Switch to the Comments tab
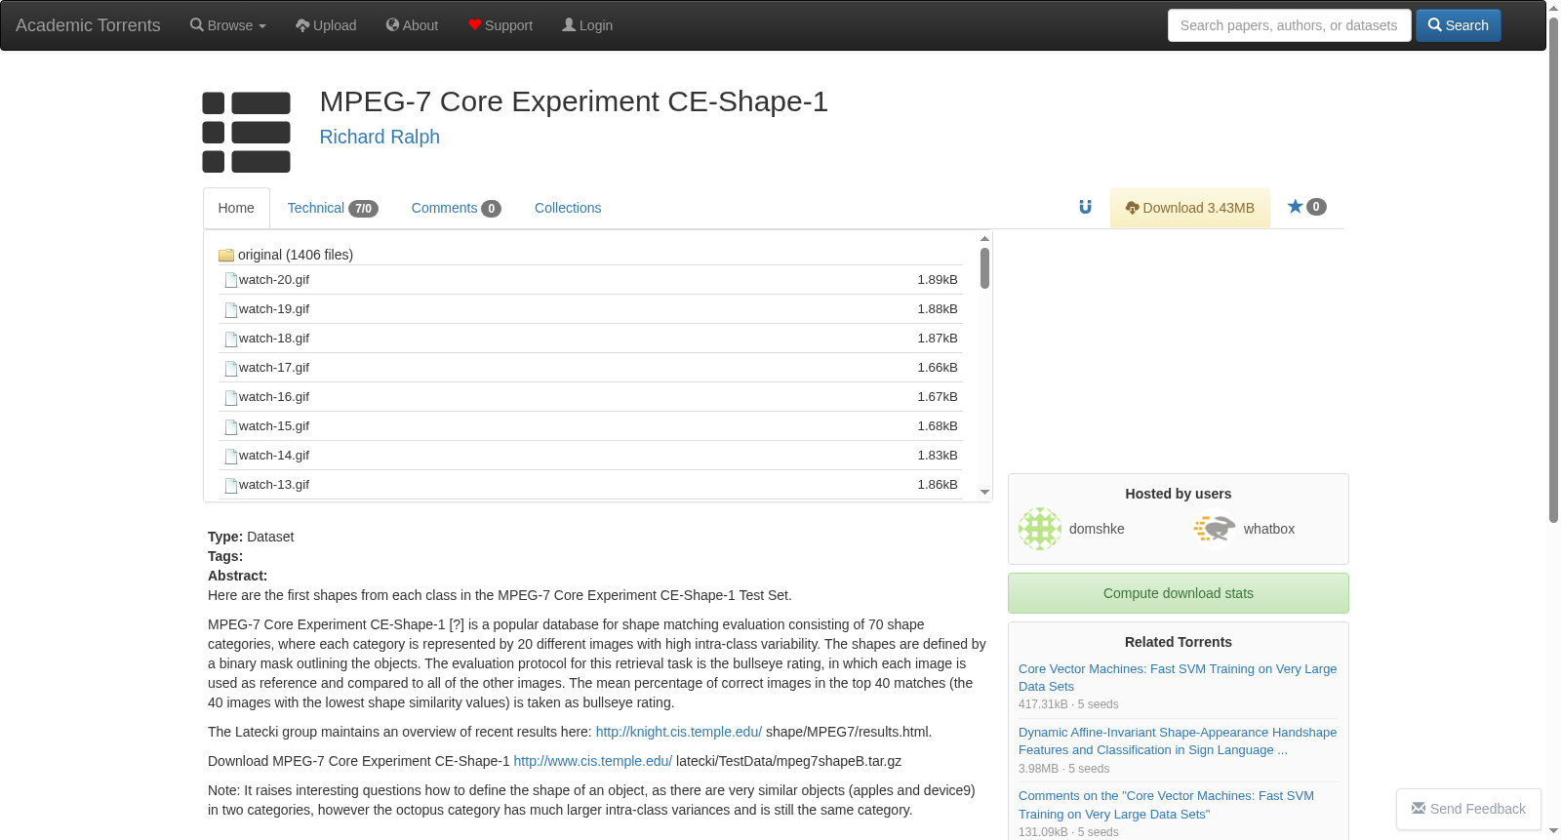 (456, 208)
